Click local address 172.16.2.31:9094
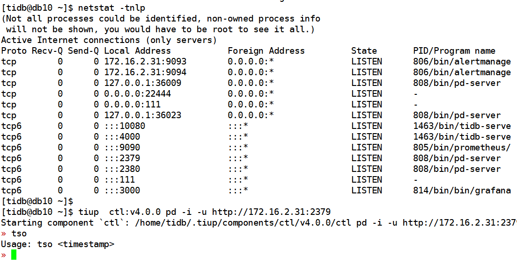Viewport: 517px width, 263px height. pyautogui.click(x=145, y=72)
